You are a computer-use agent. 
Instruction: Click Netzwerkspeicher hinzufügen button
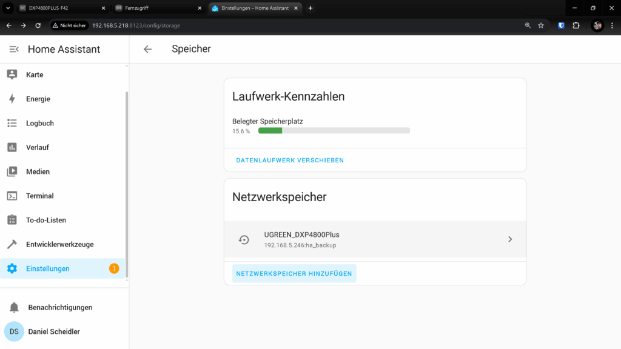pos(294,273)
